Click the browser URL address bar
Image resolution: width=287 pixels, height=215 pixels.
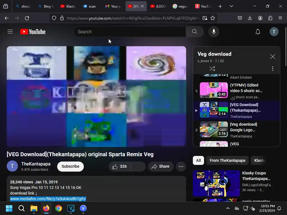(x=133, y=18)
